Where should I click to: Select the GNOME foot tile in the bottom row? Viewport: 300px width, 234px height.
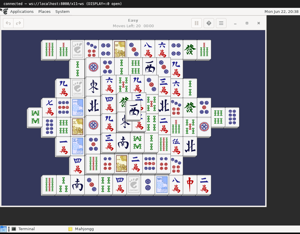(134, 185)
